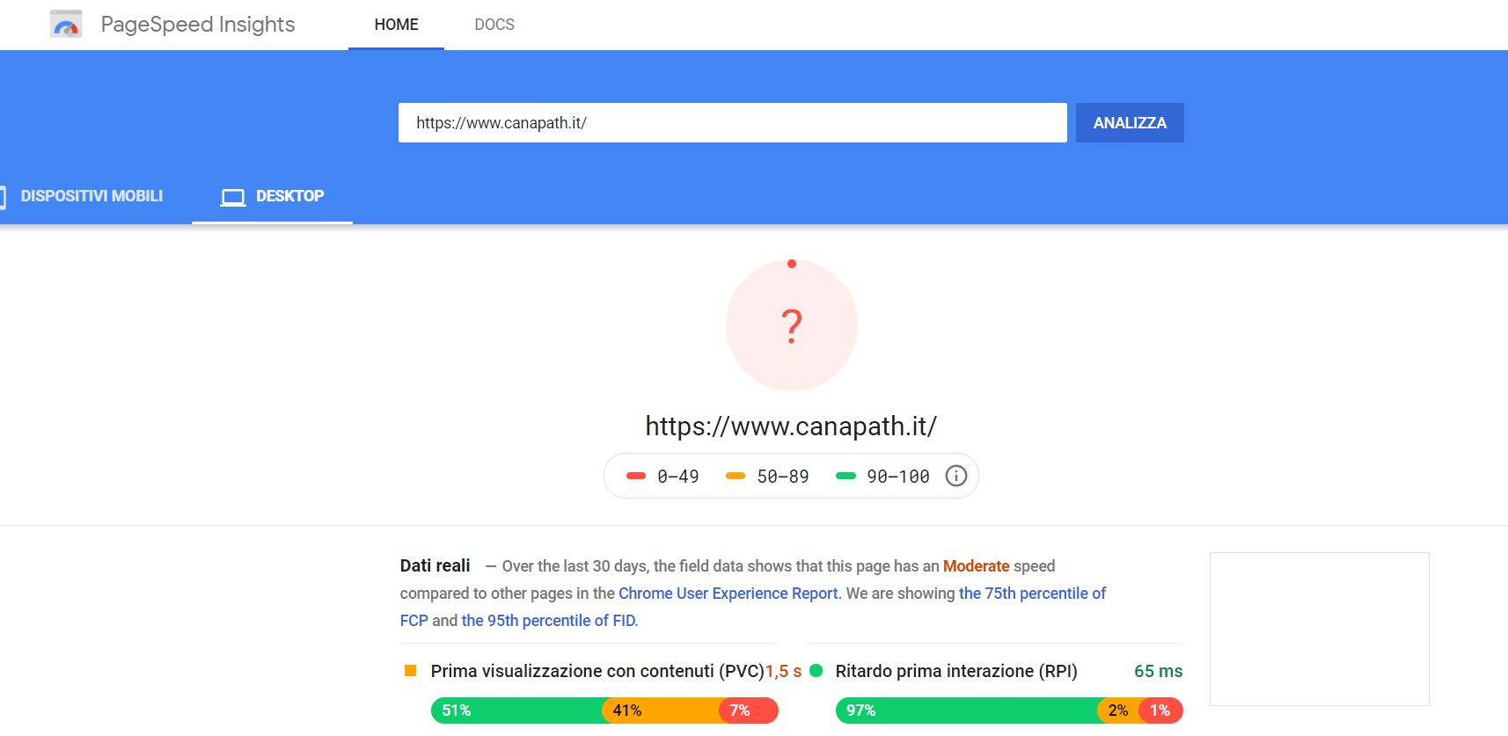
Task: Click the laptop icon on Desktop tab
Action: 233,197
